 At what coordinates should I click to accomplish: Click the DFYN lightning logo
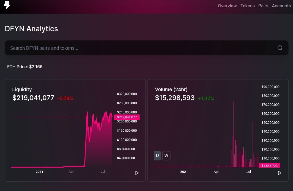[7, 5]
